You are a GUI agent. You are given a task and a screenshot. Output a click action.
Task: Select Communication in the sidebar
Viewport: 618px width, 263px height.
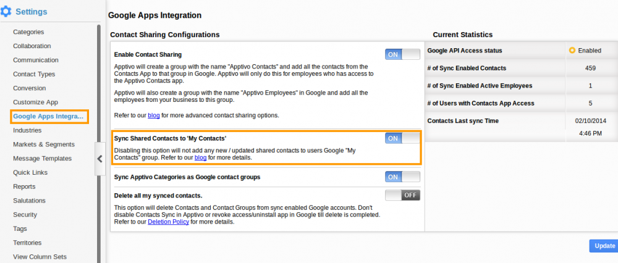[35, 61]
